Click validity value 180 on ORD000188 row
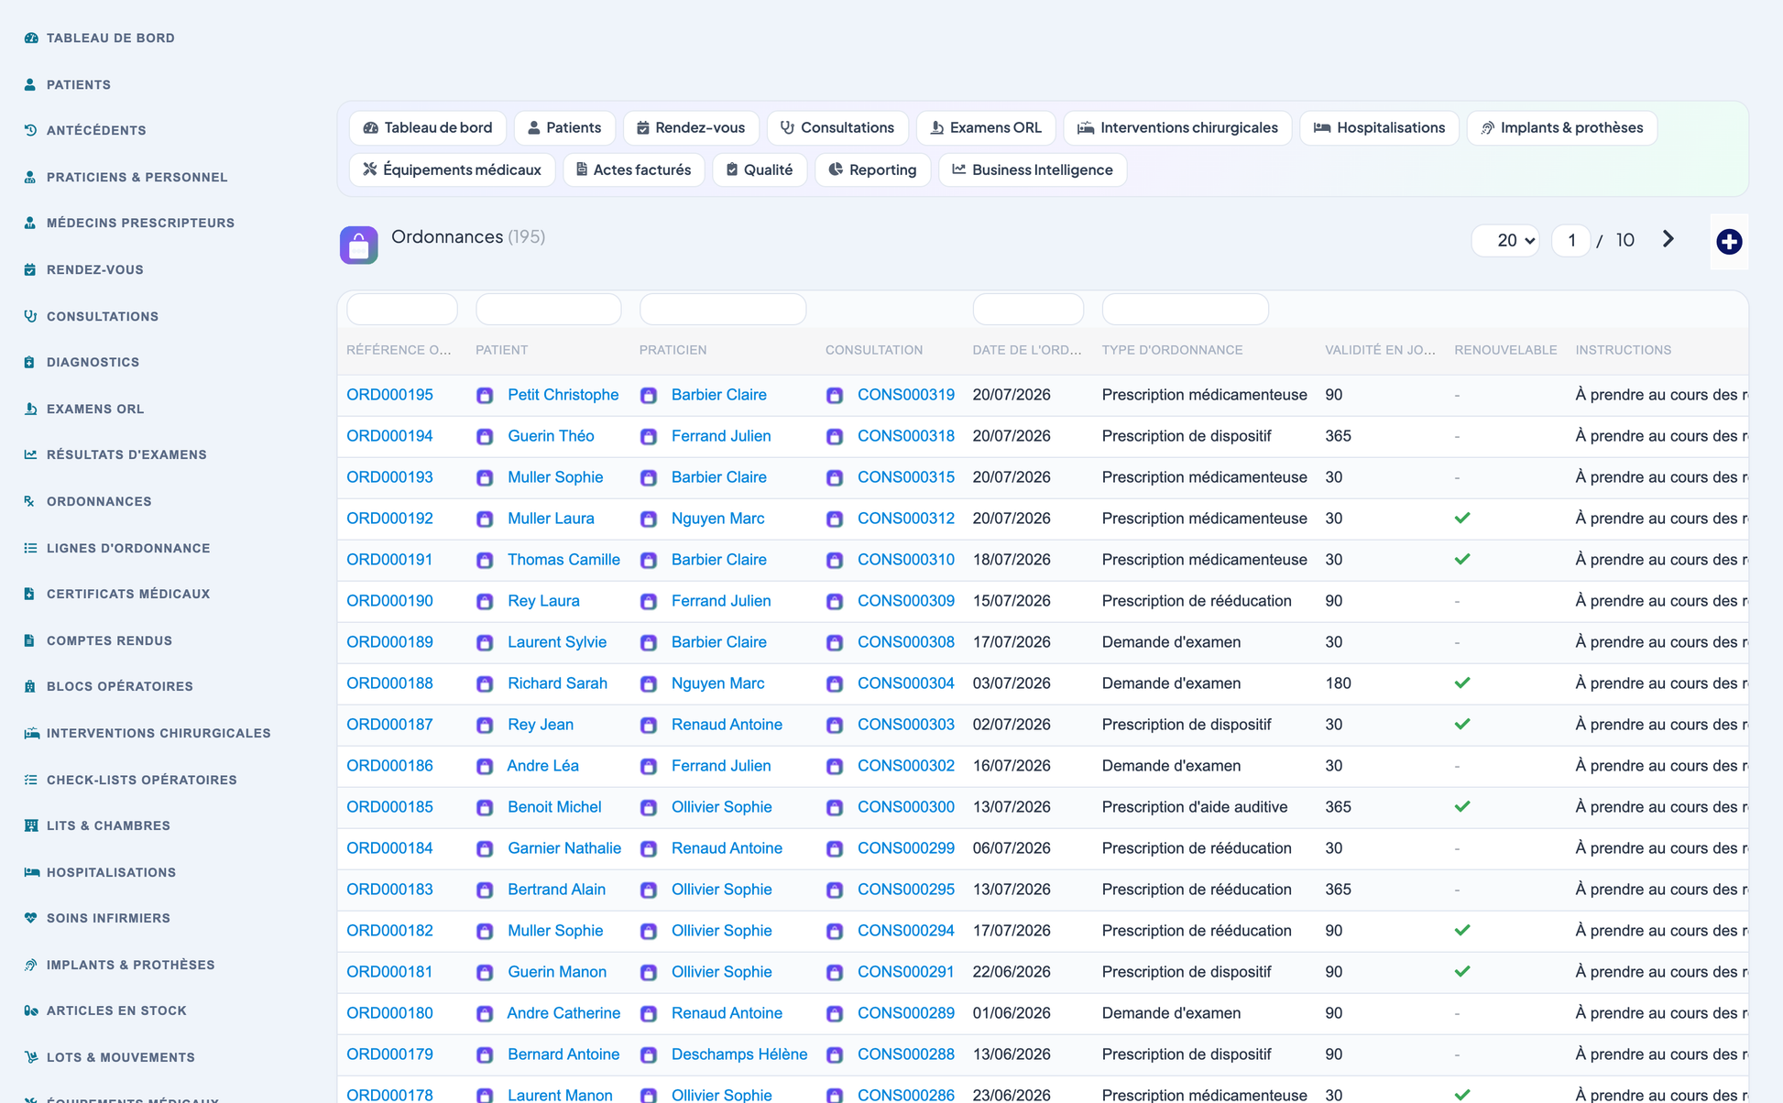 coord(1338,683)
